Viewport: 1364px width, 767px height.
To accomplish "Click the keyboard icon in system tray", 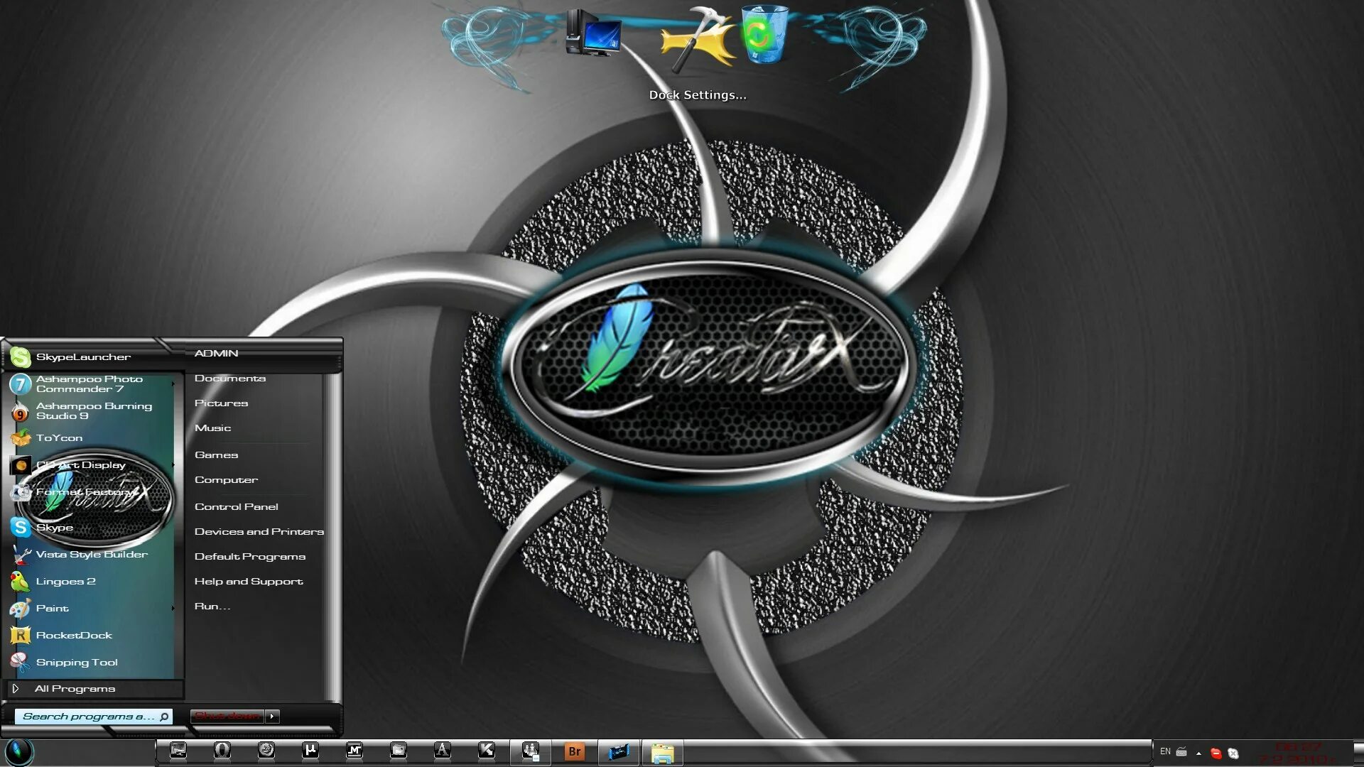I will [1181, 751].
